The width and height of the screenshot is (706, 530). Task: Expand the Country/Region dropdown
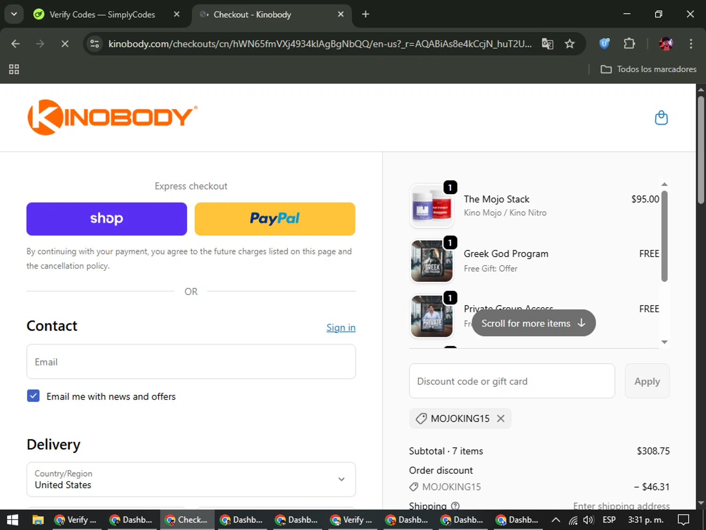click(191, 479)
